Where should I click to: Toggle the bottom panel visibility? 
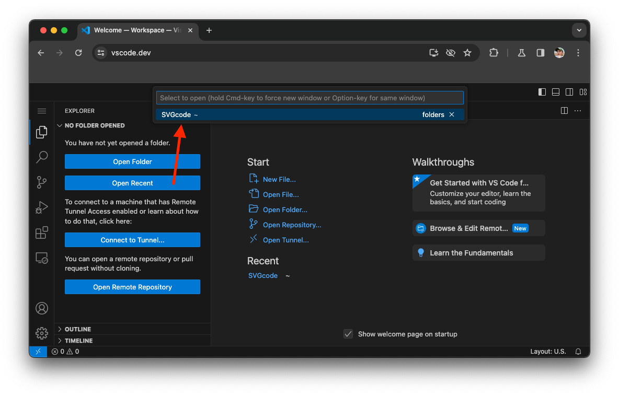[x=556, y=91]
